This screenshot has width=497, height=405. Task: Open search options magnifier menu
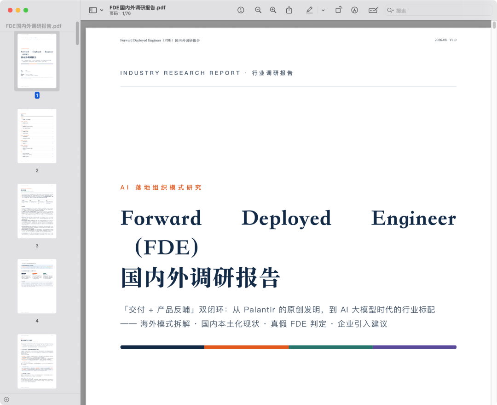click(391, 11)
